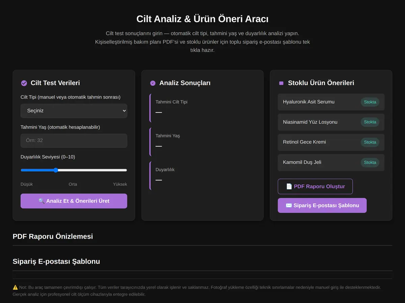The image size is (405, 303).
Task: Click the PDF Raporu Önizlemesi heading
Action: (x=53, y=237)
